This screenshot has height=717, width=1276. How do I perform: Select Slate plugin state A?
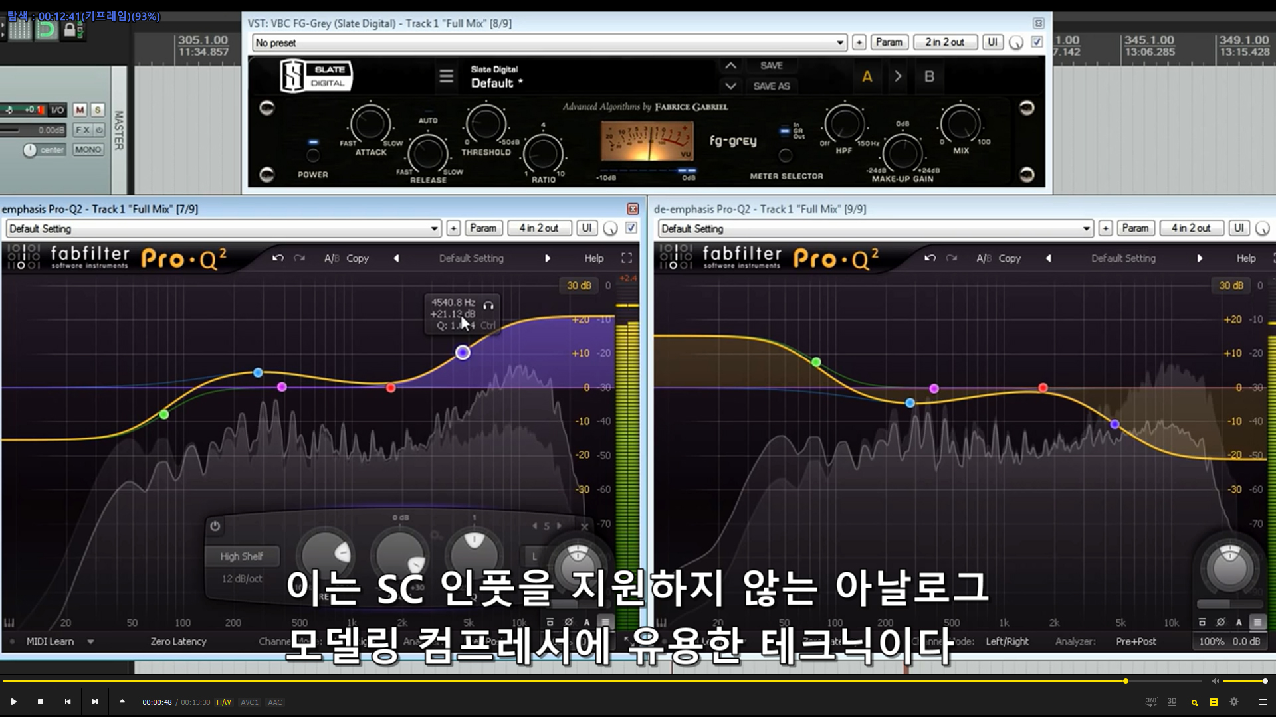click(x=867, y=76)
